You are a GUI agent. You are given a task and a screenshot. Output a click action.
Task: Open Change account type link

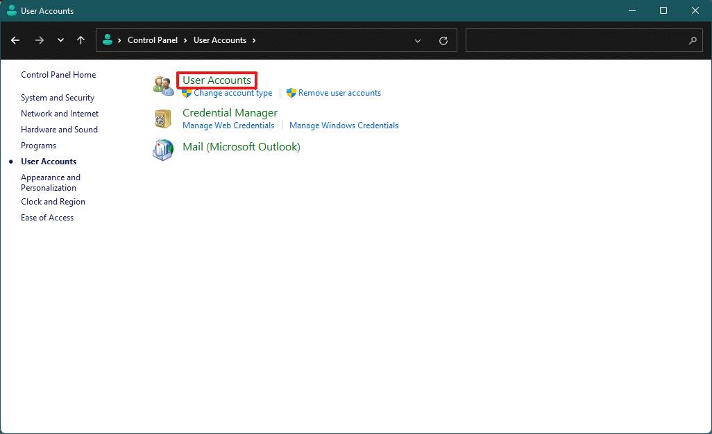(x=233, y=93)
